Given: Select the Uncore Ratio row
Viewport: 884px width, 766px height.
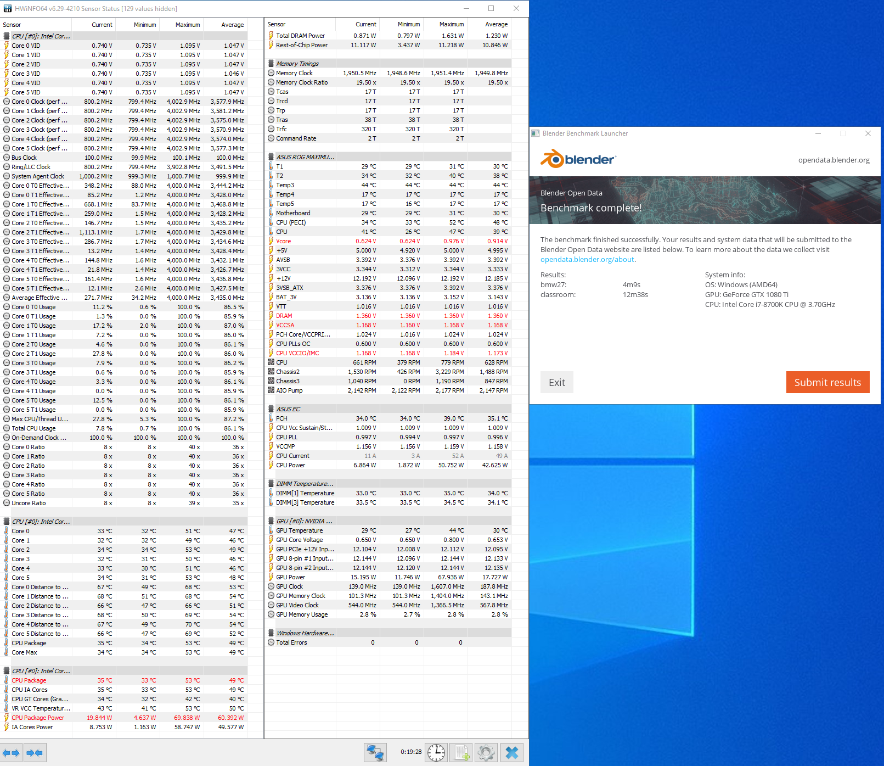Looking at the screenshot, I should pos(124,503).
